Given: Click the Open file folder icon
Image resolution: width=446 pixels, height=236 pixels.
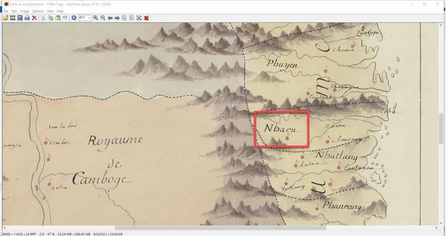Looking at the screenshot, I should point(6,18).
